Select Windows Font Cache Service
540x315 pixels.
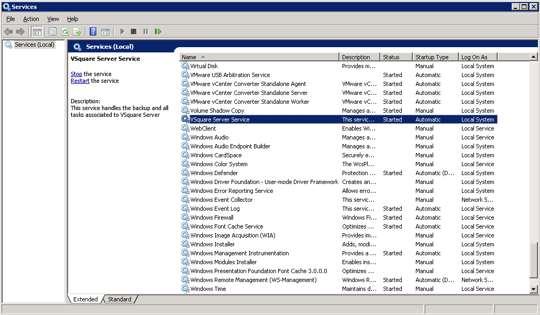(339, 226)
